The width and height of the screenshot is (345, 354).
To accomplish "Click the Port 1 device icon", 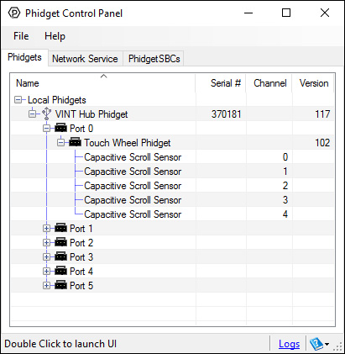I will point(60,228).
